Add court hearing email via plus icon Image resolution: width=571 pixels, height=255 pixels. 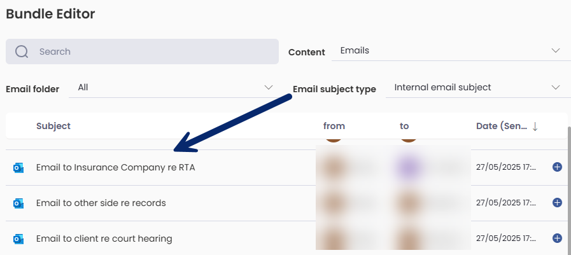[557, 238]
